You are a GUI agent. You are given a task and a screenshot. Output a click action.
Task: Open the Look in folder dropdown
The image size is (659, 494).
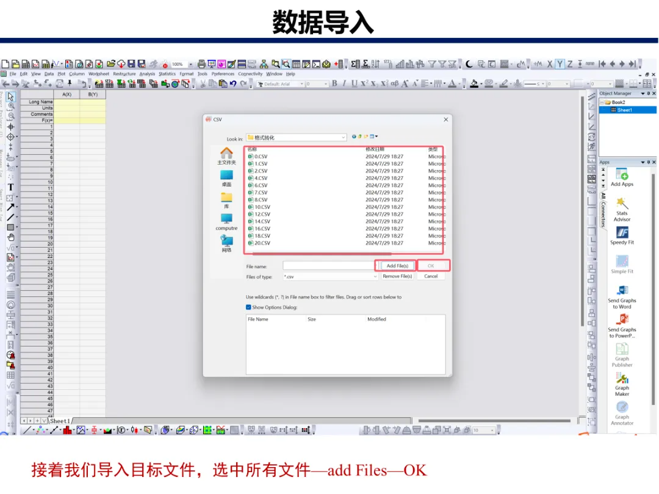343,138
